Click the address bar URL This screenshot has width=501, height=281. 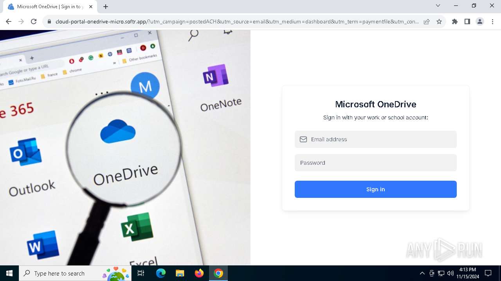pos(237,22)
